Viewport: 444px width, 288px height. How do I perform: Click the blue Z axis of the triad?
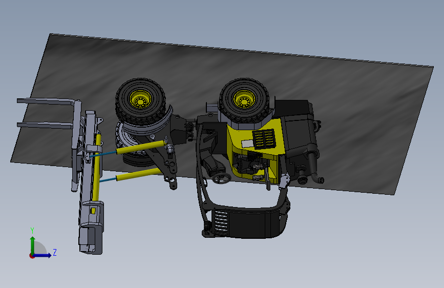[43, 255]
